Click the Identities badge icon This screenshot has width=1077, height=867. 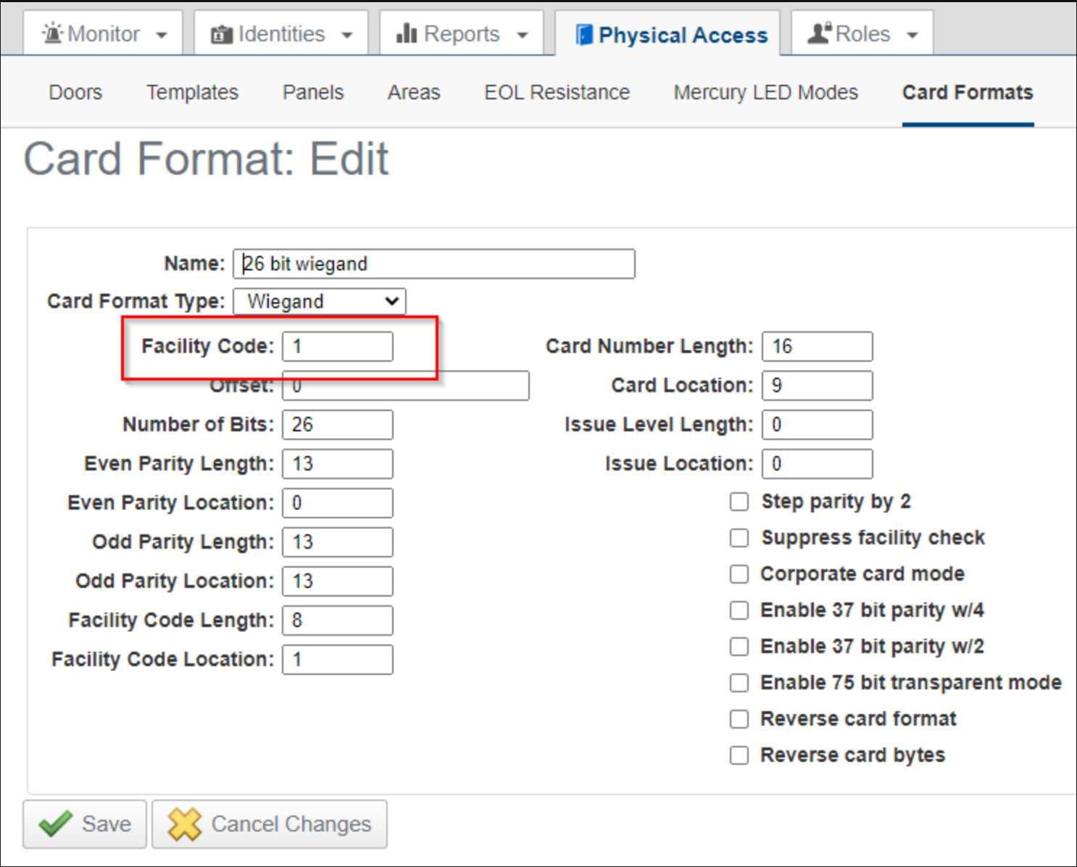(221, 34)
